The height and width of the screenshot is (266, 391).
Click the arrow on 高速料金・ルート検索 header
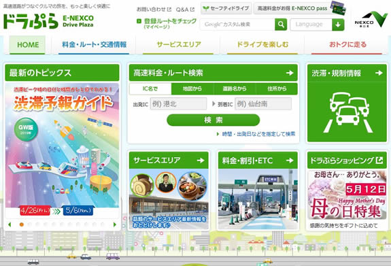click(x=290, y=73)
